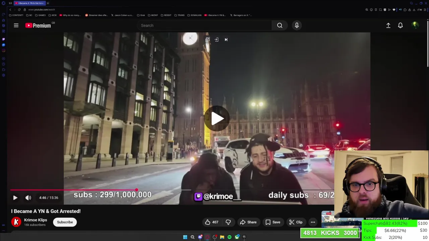Image resolution: width=429 pixels, height=241 pixels.
Task: Open Messenger in the browser sidebar
Action: coord(3,45)
